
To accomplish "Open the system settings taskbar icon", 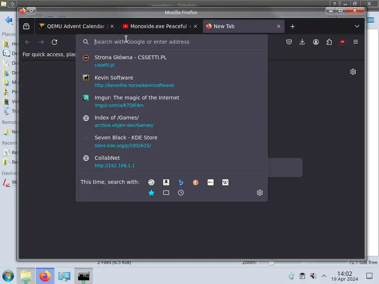I will click(x=64, y=276).
